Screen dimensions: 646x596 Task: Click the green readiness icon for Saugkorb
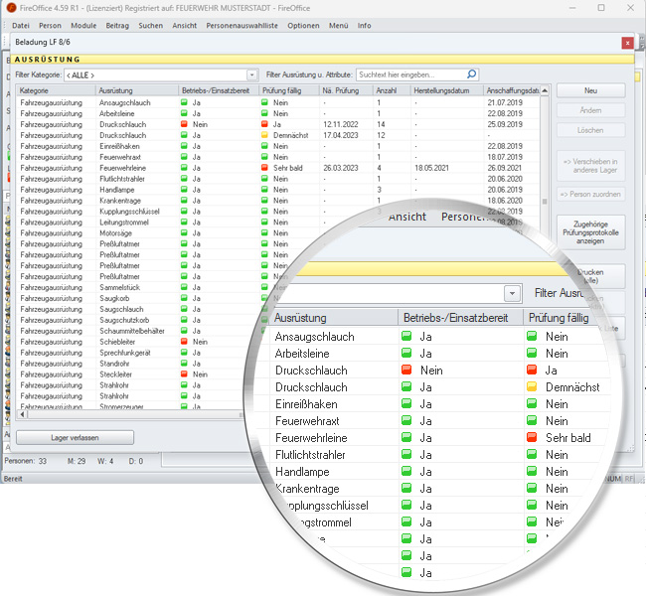(184, 297)
